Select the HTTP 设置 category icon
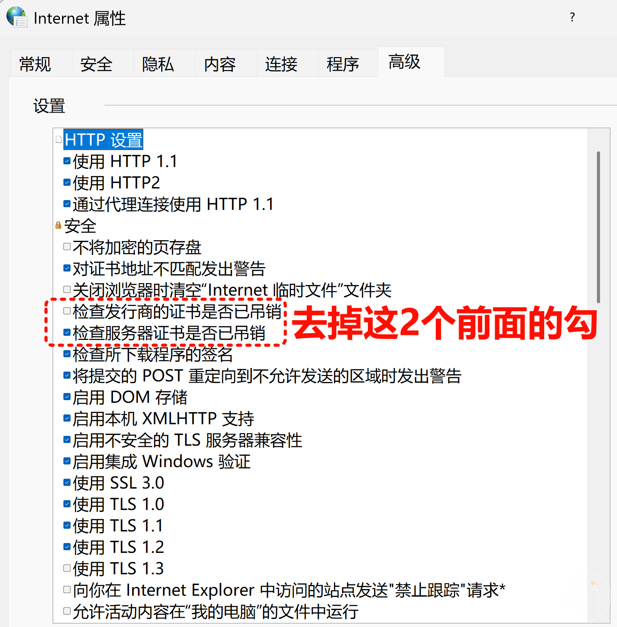 pyautogui.click(x=58, y=140)
